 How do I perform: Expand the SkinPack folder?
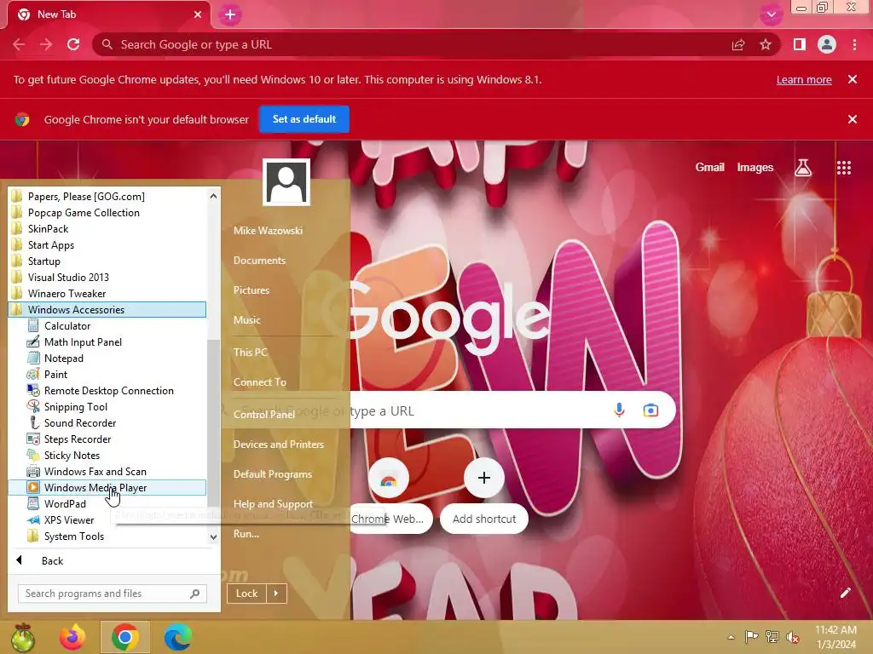(48, 228)
